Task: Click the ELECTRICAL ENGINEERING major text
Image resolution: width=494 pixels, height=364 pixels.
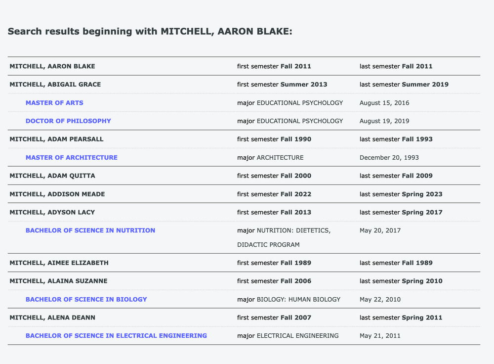Action: coord(297,336)
